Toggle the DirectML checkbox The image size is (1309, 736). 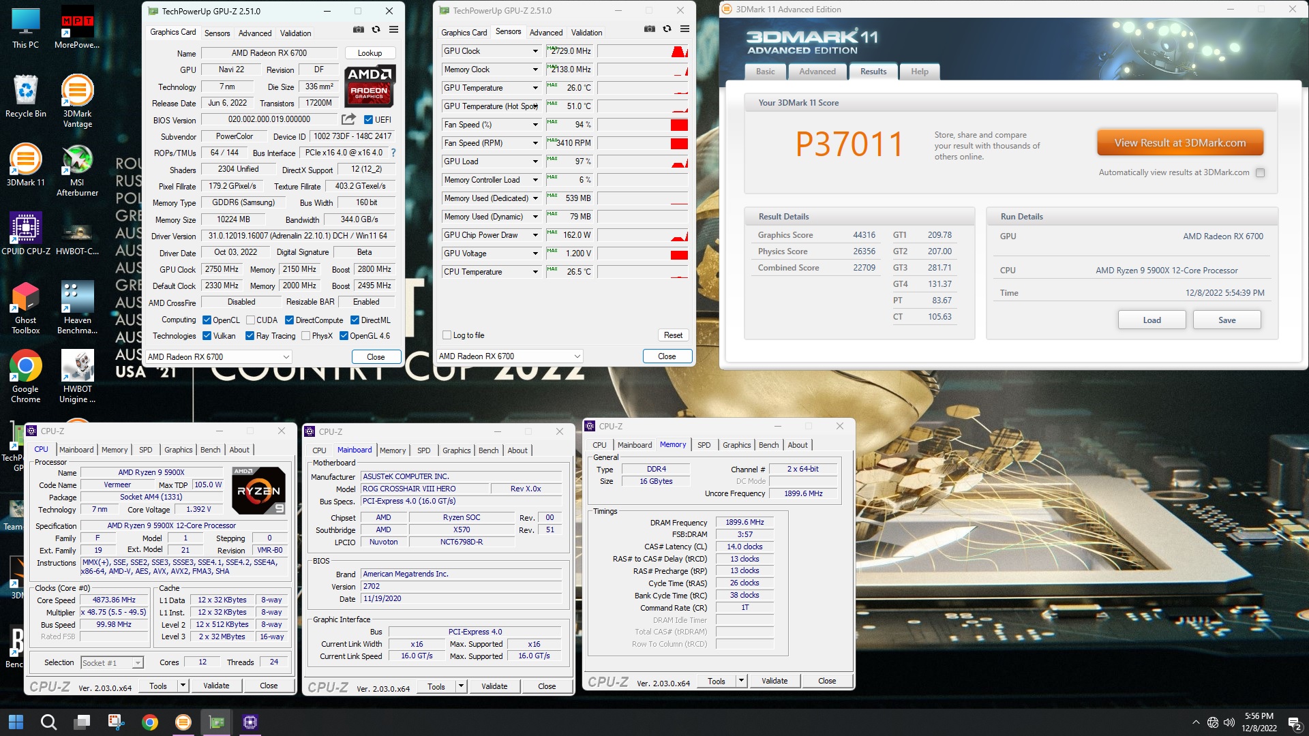click(355, 320)
